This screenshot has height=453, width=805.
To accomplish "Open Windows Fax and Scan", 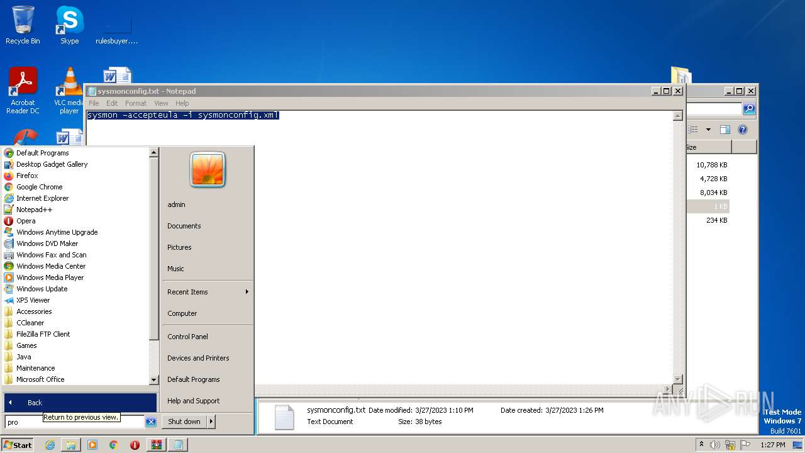I will [75, 255].
